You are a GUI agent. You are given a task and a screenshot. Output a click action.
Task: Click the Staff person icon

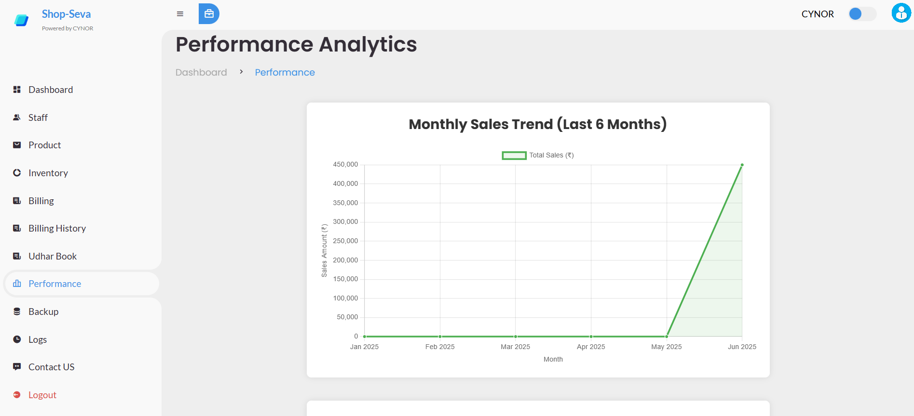(17, 117)
